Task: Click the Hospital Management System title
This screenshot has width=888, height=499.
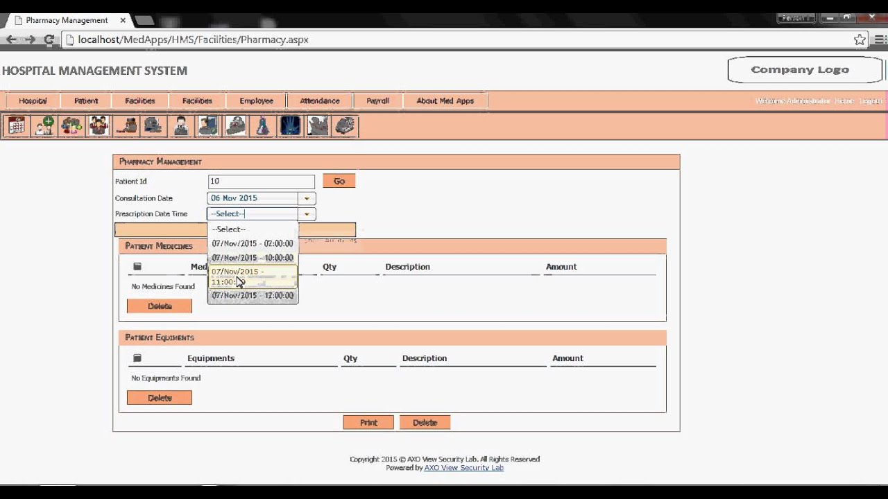Action: 94,71
